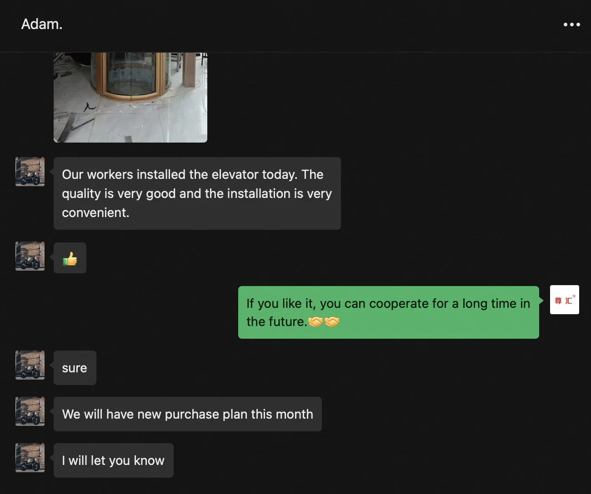The height and width of the screenshot is (494, 591).
Task: Click the red company logo avatar
Action: (565, 300)
